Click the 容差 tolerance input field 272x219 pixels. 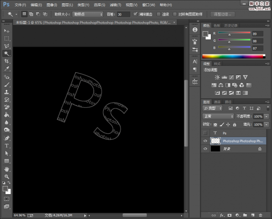123,14
